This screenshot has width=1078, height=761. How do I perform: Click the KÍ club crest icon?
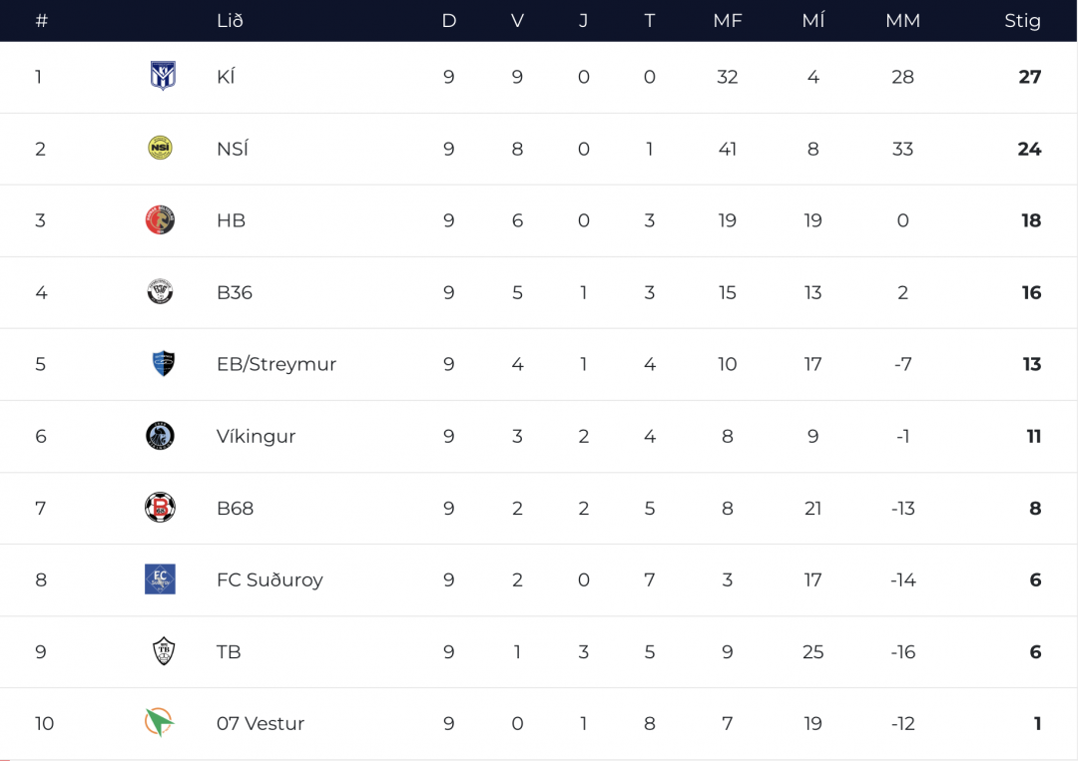click(162, 76)
